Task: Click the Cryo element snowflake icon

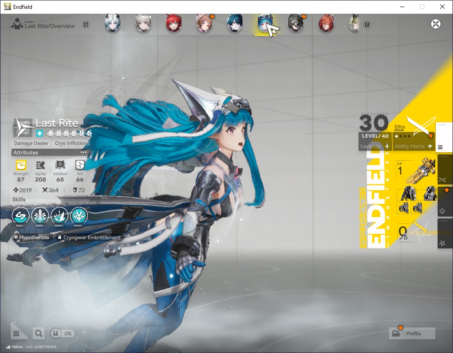Action: coord(40,133)
